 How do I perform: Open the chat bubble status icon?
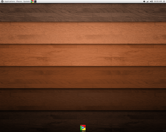pos(144,2)
